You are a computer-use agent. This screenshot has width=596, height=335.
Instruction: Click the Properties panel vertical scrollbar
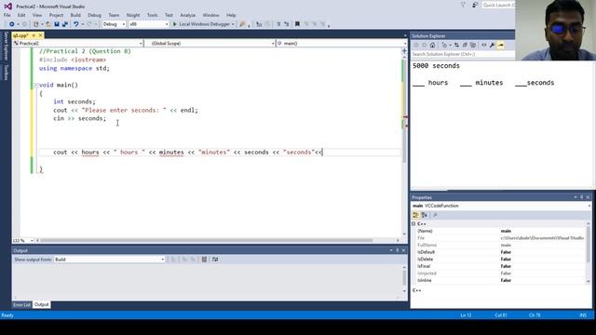(589, 243)
